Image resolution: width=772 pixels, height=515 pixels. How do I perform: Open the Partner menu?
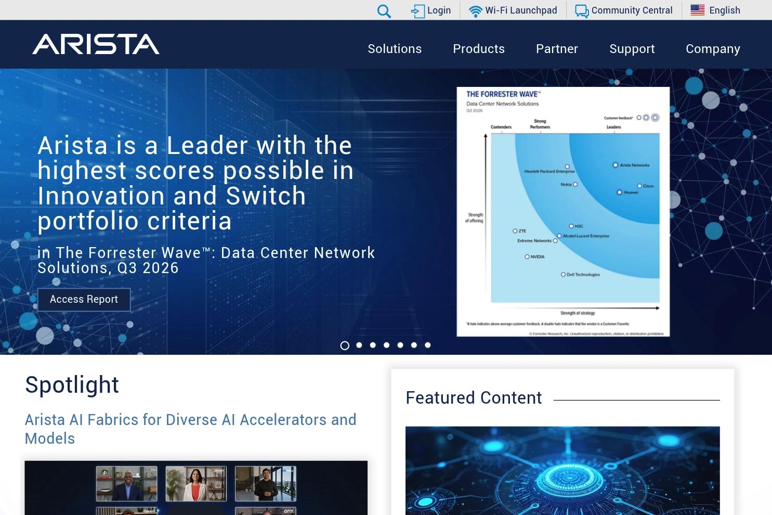coord(557,49)
